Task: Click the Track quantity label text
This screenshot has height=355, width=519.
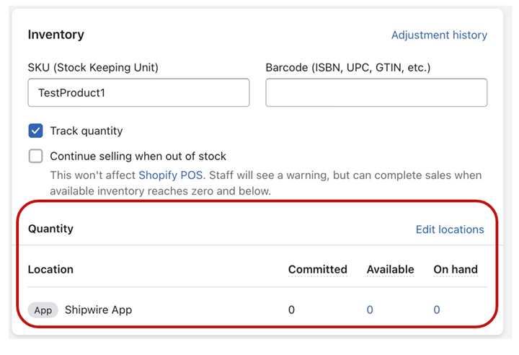Action: [86, 131]
